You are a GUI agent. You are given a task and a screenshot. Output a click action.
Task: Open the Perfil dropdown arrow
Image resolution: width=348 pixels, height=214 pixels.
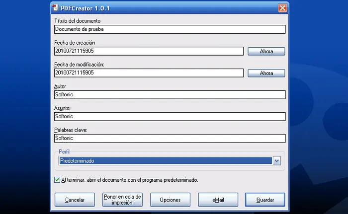pos(277,161)
